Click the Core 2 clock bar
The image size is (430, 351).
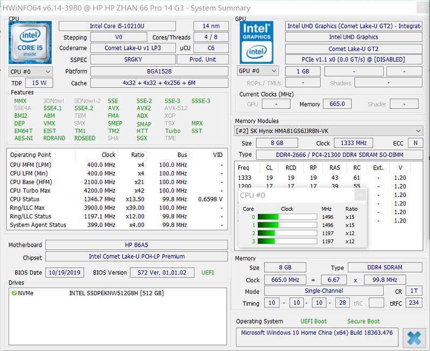click(x=287, y=233)
